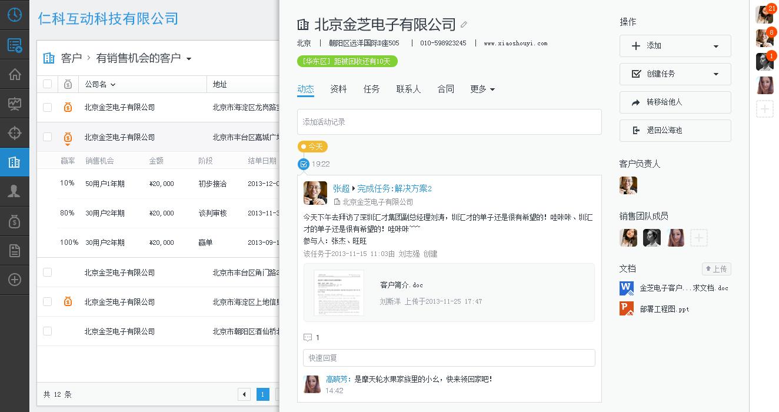Open the 添加 dropdown button
The height and width of the screenshot is (412, 779).
(675, 46)
